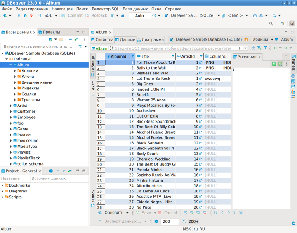Click navigator object name search field
Screen dimensions: 297x233
tap(38, 46)
